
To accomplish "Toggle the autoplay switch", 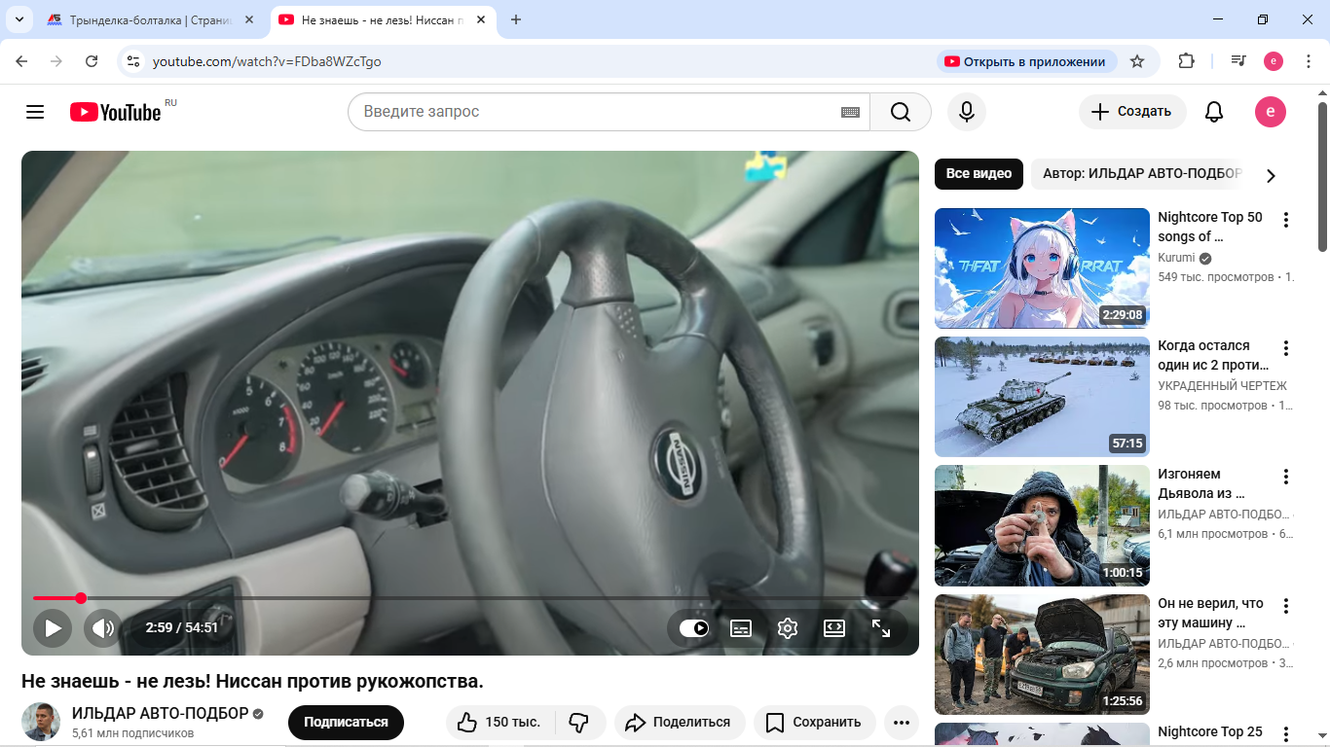I will [694, 628].
